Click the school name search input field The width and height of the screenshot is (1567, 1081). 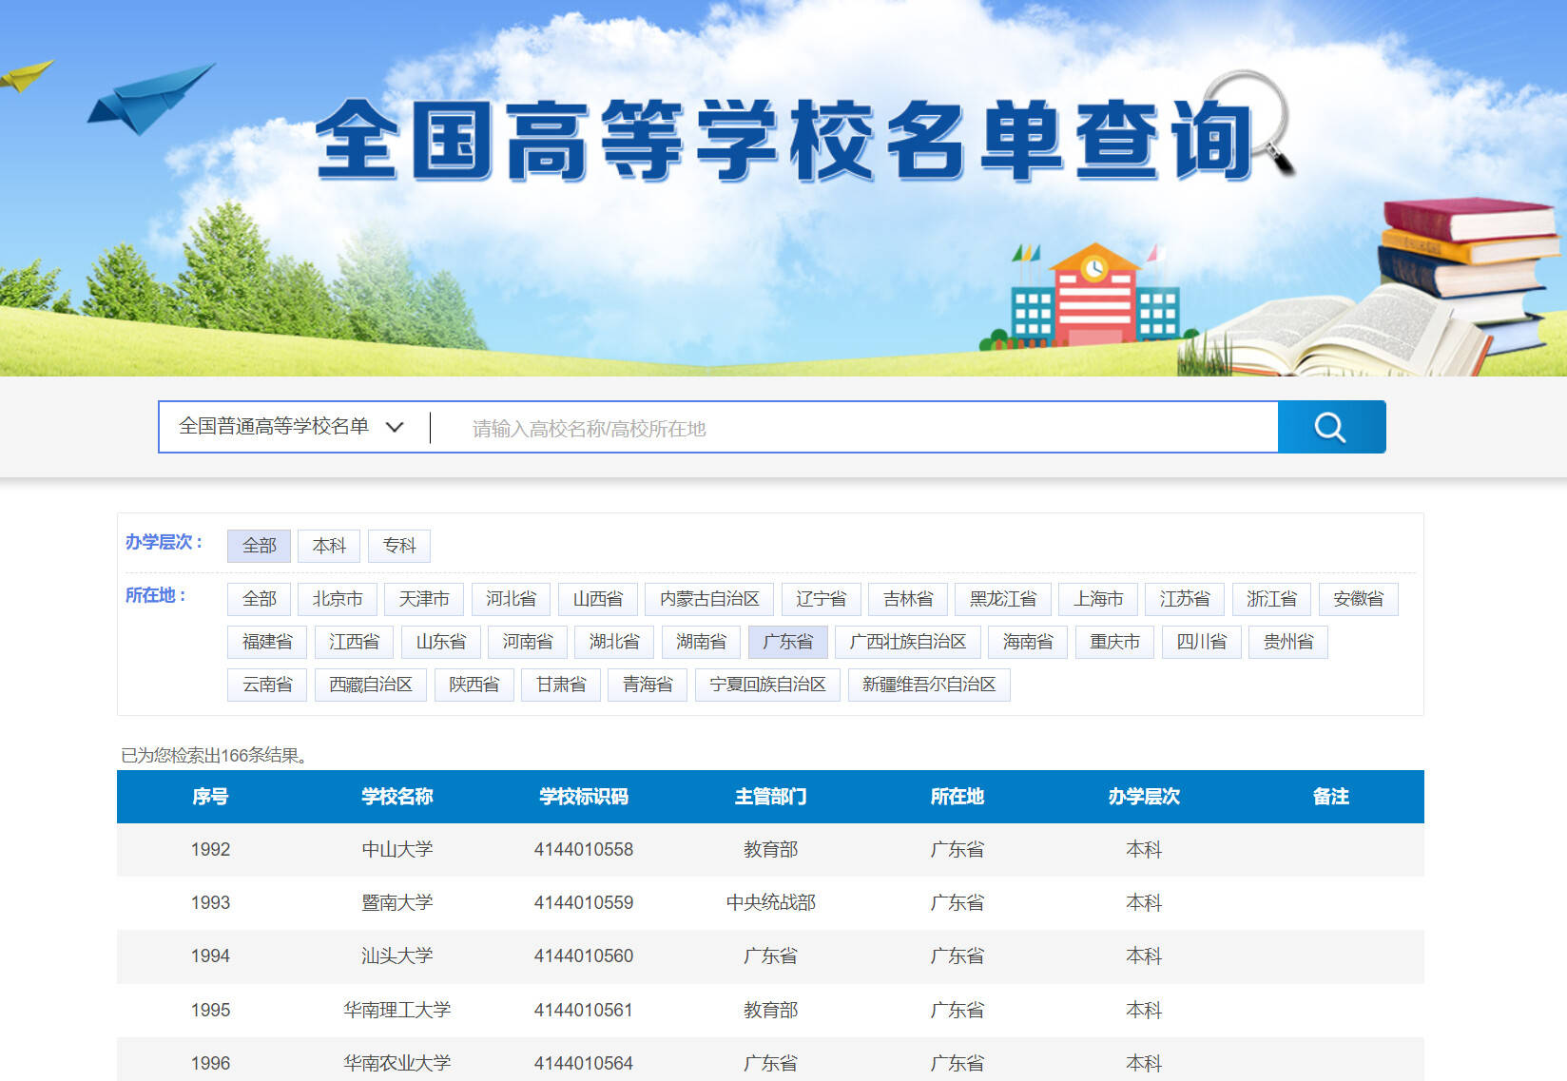point(856,428)
